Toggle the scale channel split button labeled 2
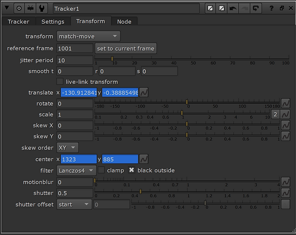The image size is (296, 235). [275, 115]
